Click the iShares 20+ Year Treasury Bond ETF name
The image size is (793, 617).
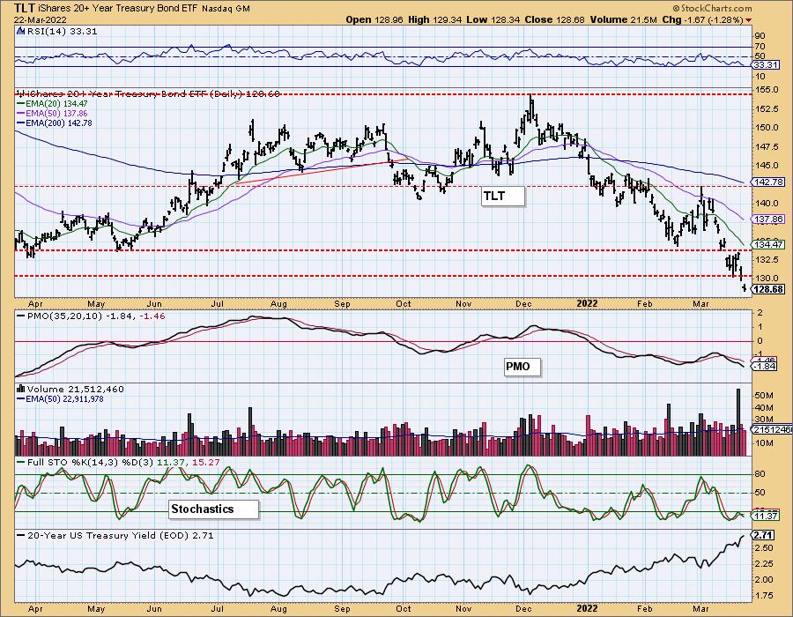tap(118, 9)
